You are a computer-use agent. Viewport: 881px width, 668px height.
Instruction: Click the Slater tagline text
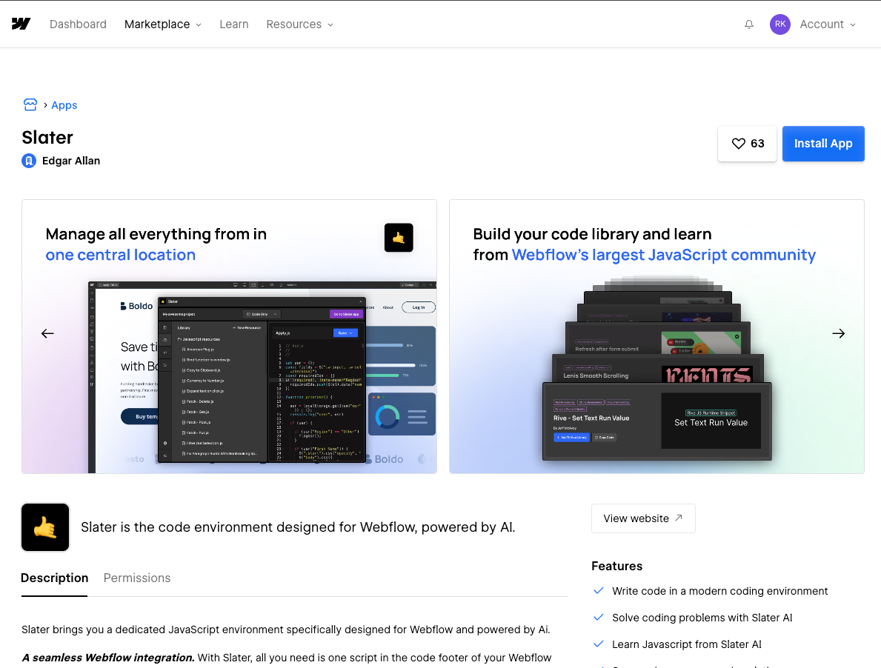(x=298, y=527)
